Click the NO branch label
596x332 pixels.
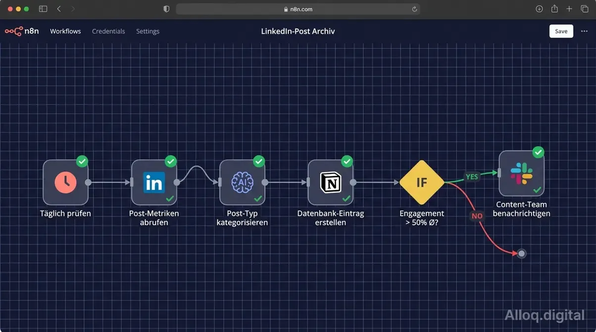(477, 216)
